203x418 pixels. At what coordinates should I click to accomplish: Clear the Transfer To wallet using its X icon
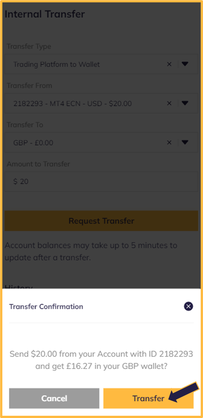point(169,142)
